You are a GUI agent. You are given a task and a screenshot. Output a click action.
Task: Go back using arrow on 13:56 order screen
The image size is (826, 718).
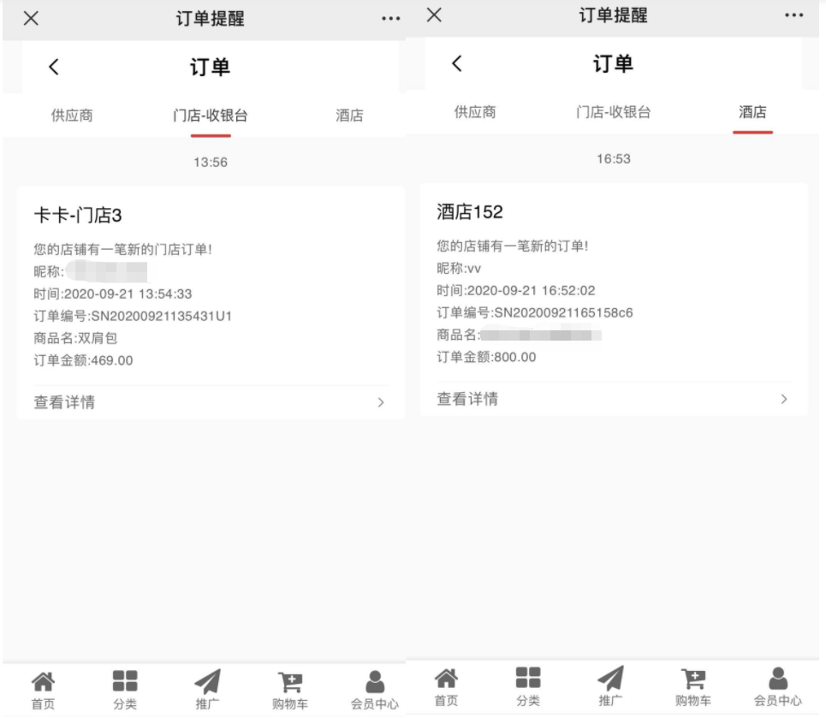(x=54, y=67)
